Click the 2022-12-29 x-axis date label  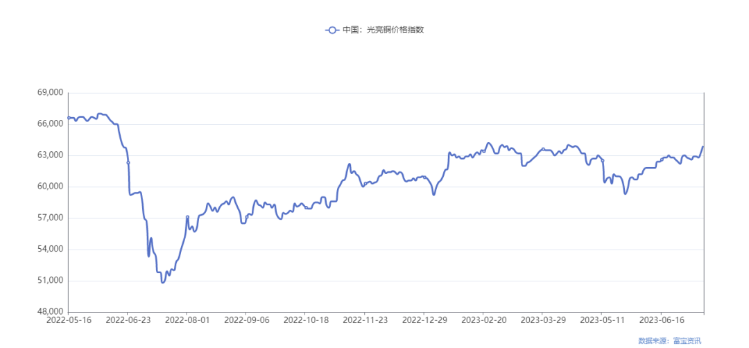pyautogui.click(x=424, y=320)
